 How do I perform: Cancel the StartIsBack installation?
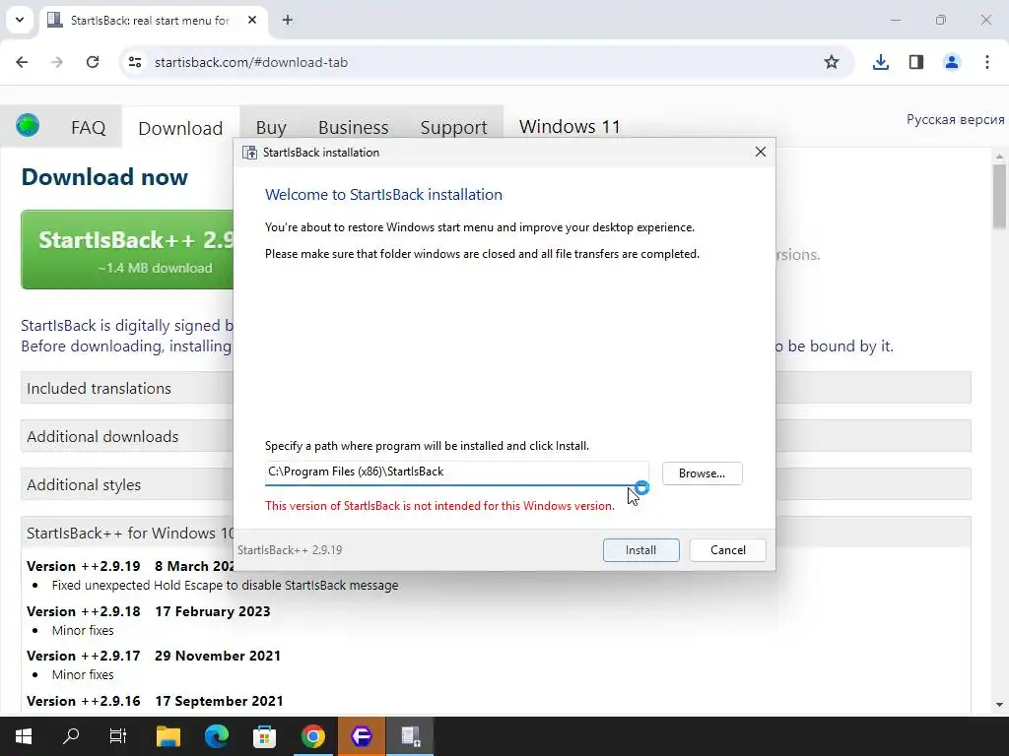coord(727,549)
